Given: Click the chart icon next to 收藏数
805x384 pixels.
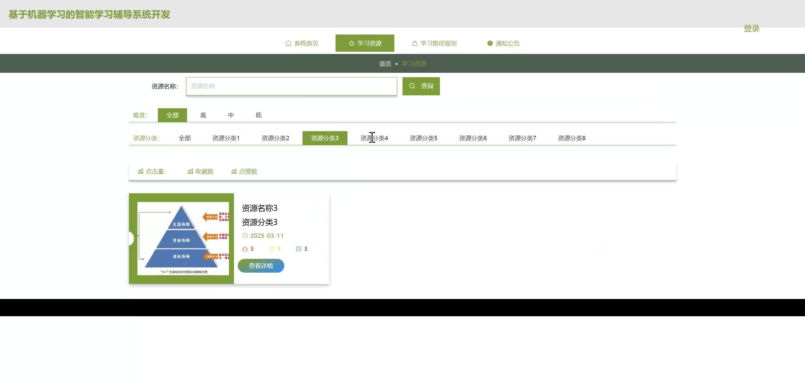Looking at the screenshot, I should point(190,171).
